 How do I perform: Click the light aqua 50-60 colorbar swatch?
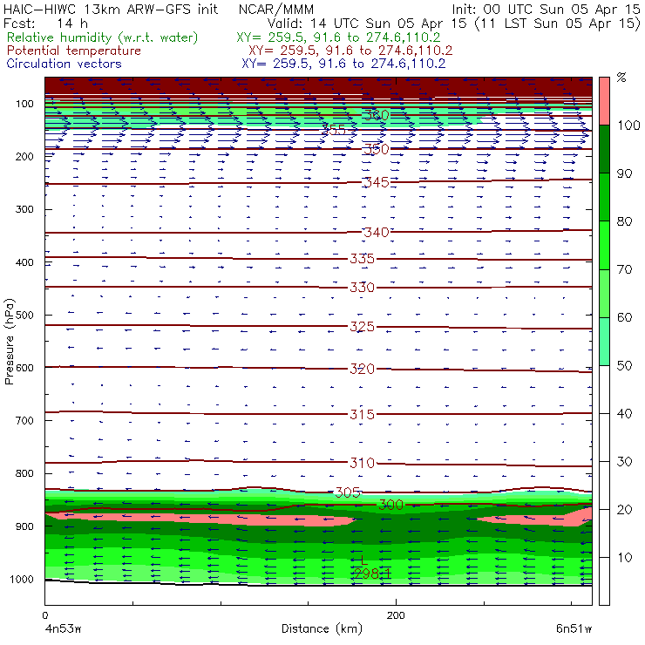click(x=604, y=342)
